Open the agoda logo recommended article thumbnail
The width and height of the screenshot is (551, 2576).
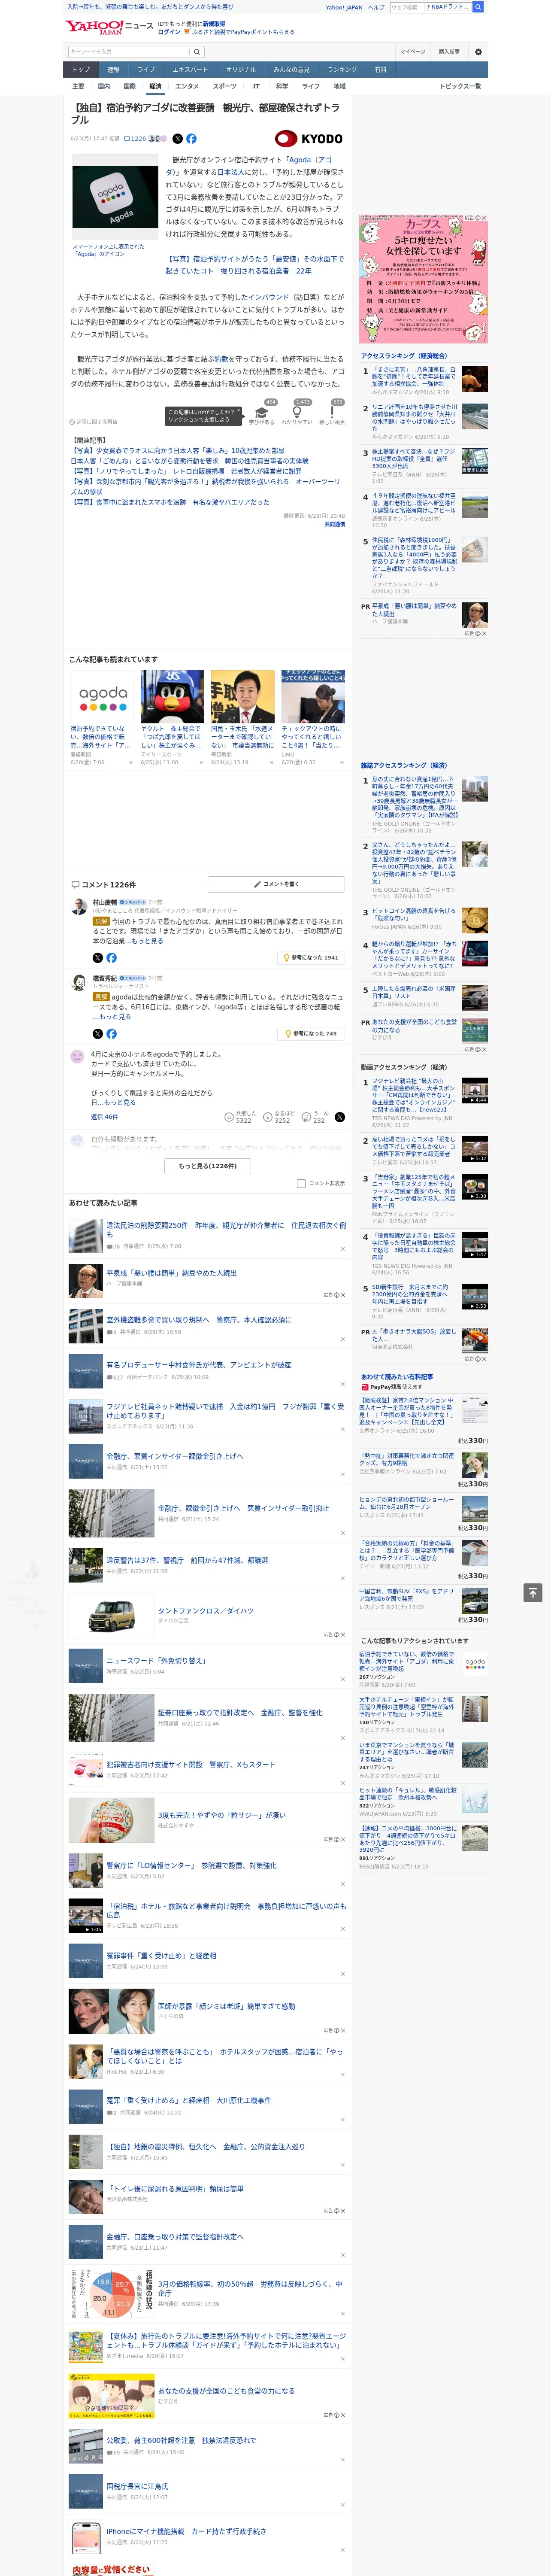[102, 697]
